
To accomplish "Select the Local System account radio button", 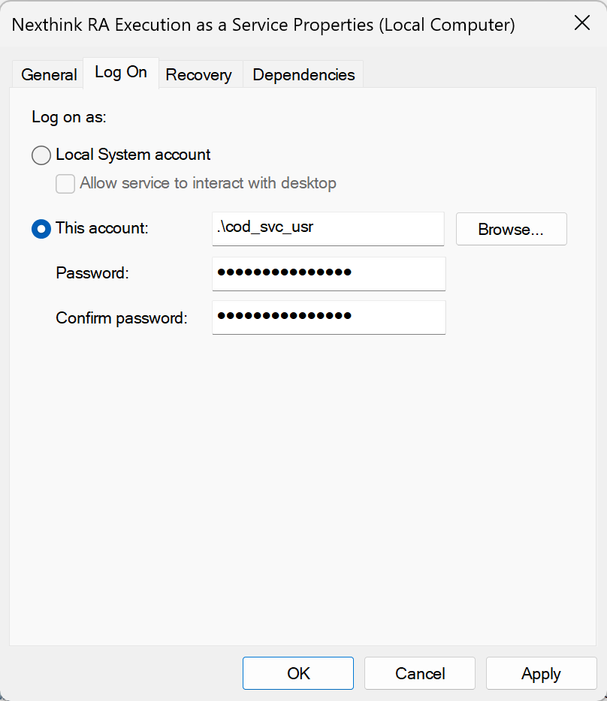I will tap(41, 155).
